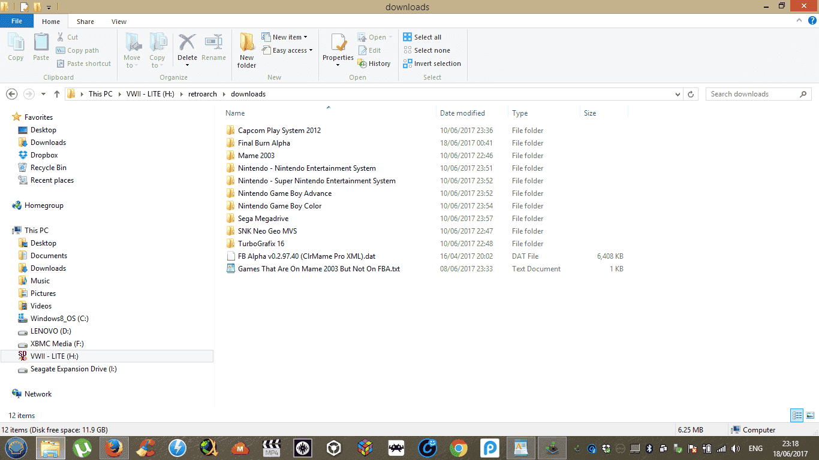Cut the selected item with the scissors

click(67, 37)
